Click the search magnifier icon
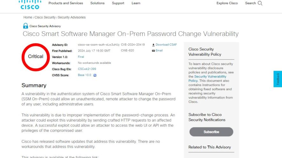Screen dimensions: 282x158 [x=260, y=3]
